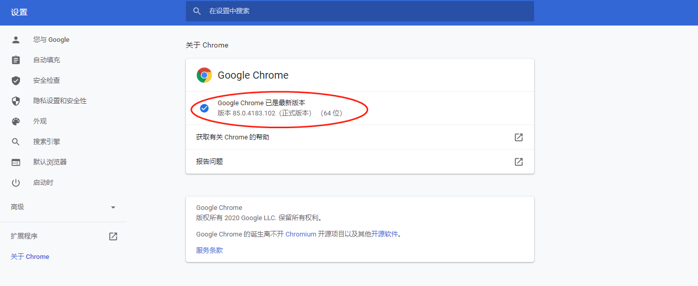Click the external link icon beside 扩展程序

click(x=113, y=236)
